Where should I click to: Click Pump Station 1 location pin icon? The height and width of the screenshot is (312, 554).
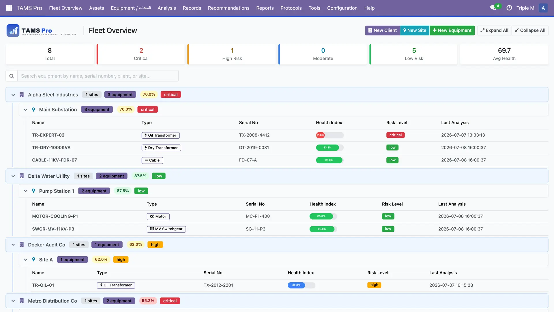pos(33,191)
